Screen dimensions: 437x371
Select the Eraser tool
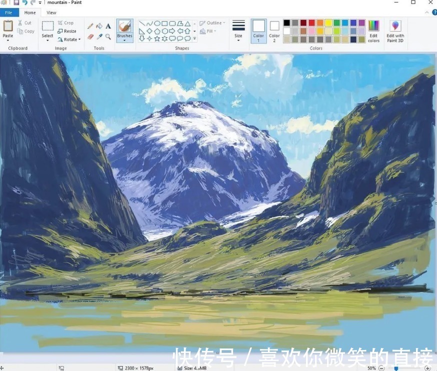tap(90, 36)
